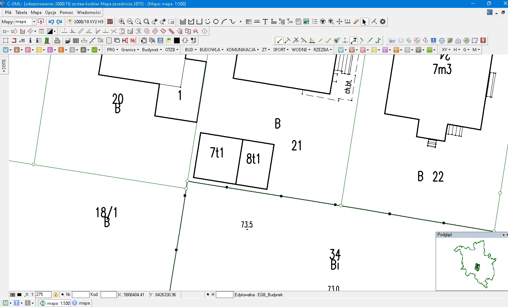Click the zoom in magnifier icon
This screenshot has width=508, height=307.
[122, 21]
